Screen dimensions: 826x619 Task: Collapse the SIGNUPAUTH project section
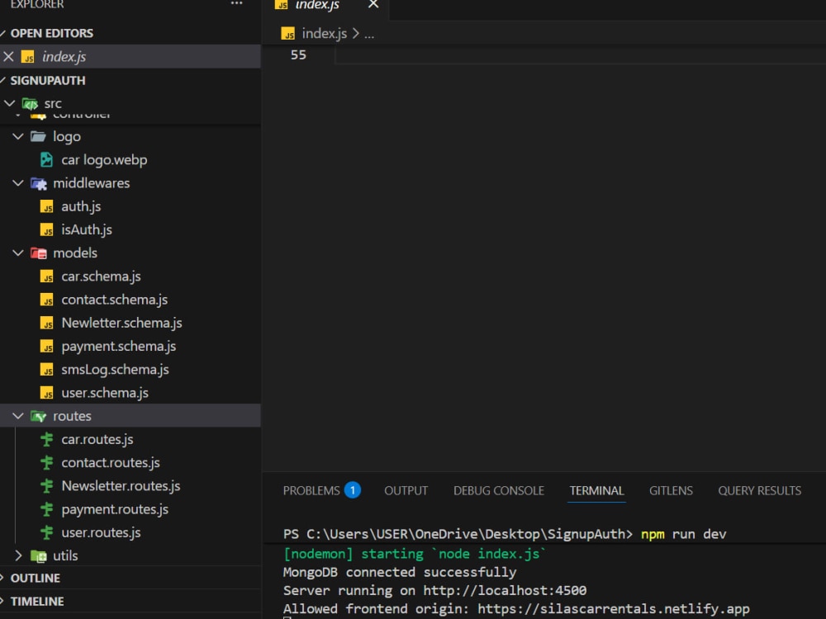tap(2, 81)
